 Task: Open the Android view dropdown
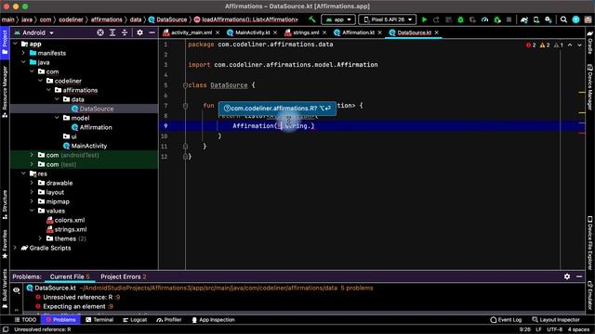point(34,32)
